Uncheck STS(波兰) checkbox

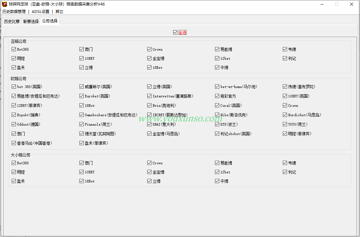tap(217, 124)
